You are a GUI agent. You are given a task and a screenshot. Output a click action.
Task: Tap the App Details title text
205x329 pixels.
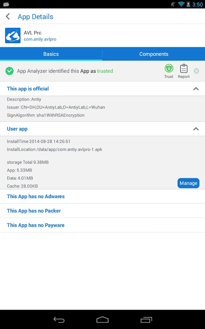35,16
